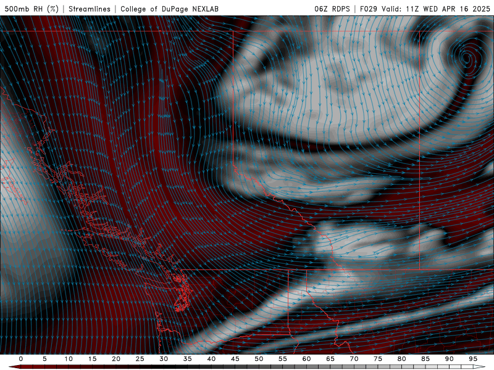Click the '5' color scale label

tap(44, 359)
